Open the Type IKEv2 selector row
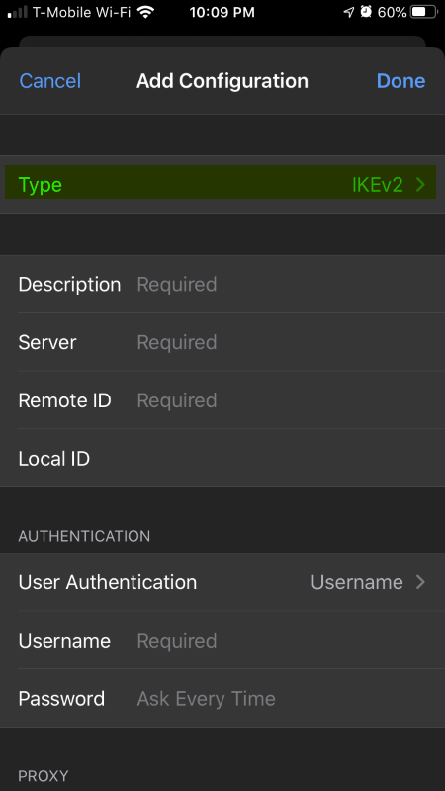This screenshot has height=791, width=445. tap(221, 184)
